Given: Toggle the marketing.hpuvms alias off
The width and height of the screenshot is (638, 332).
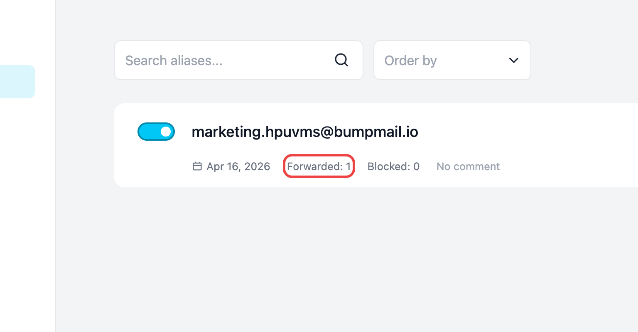Looking at the screenshot, I should [156, 132].
